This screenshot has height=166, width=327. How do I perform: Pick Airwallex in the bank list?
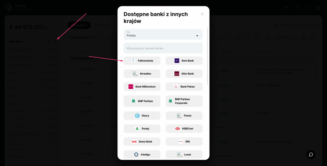(x=142, y=73)
